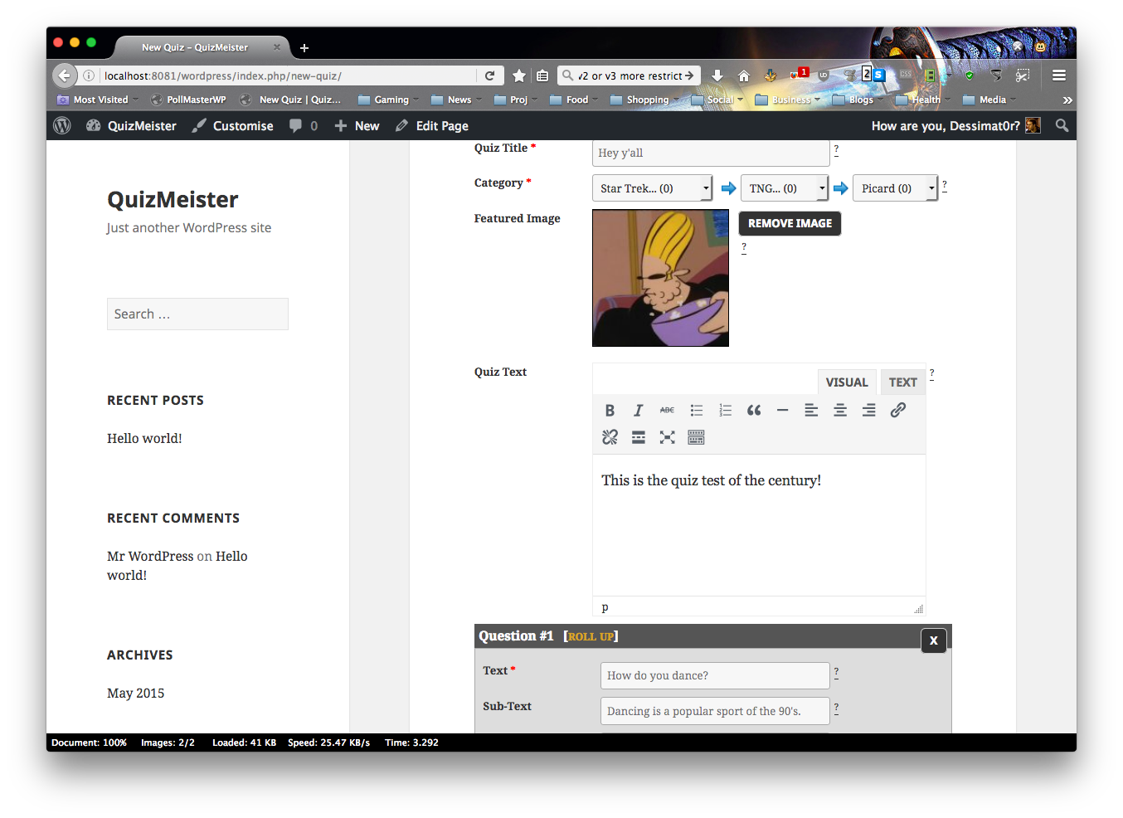The width and height of the screenshot is (1123, 818).
Task: Roll up Question #1 panel
Action: [x=591, y=636]
